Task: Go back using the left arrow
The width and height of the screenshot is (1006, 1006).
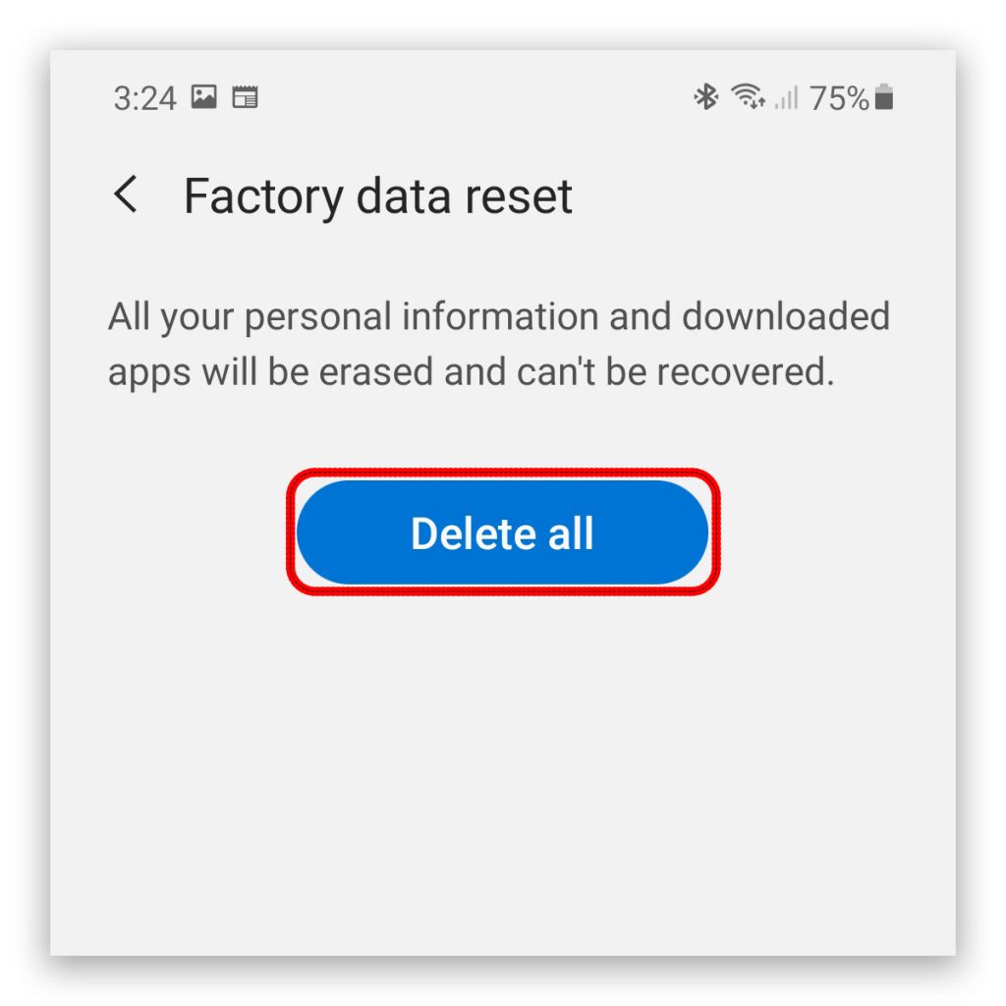Action: click(x=126, y=194)
